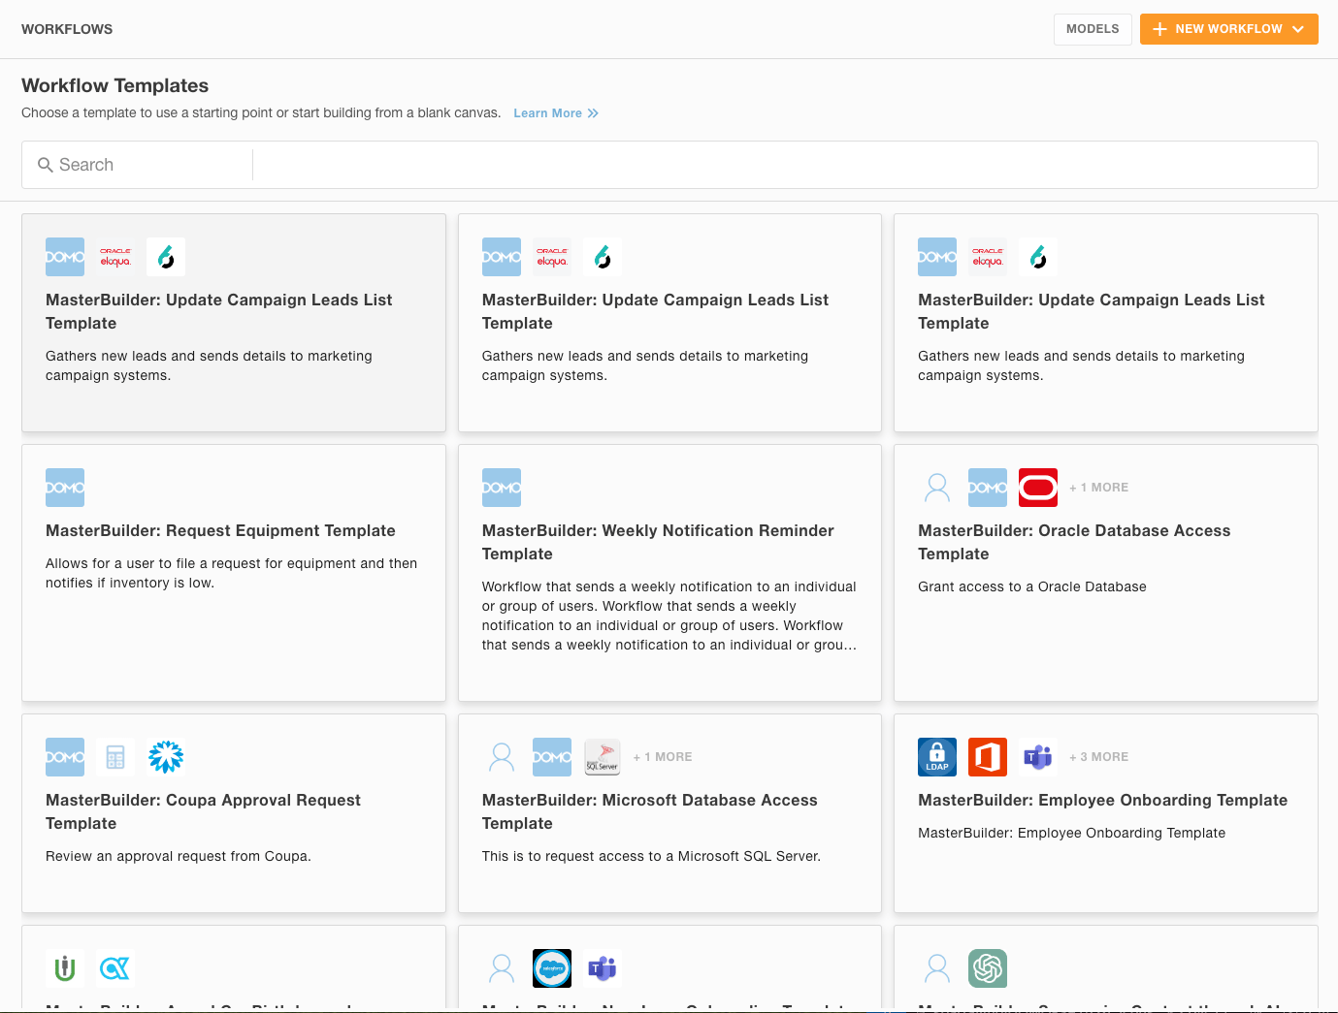Open the Microsoft Database Access Template title
This screenshot has height=1013, width=1338.
tap(650, 811)
